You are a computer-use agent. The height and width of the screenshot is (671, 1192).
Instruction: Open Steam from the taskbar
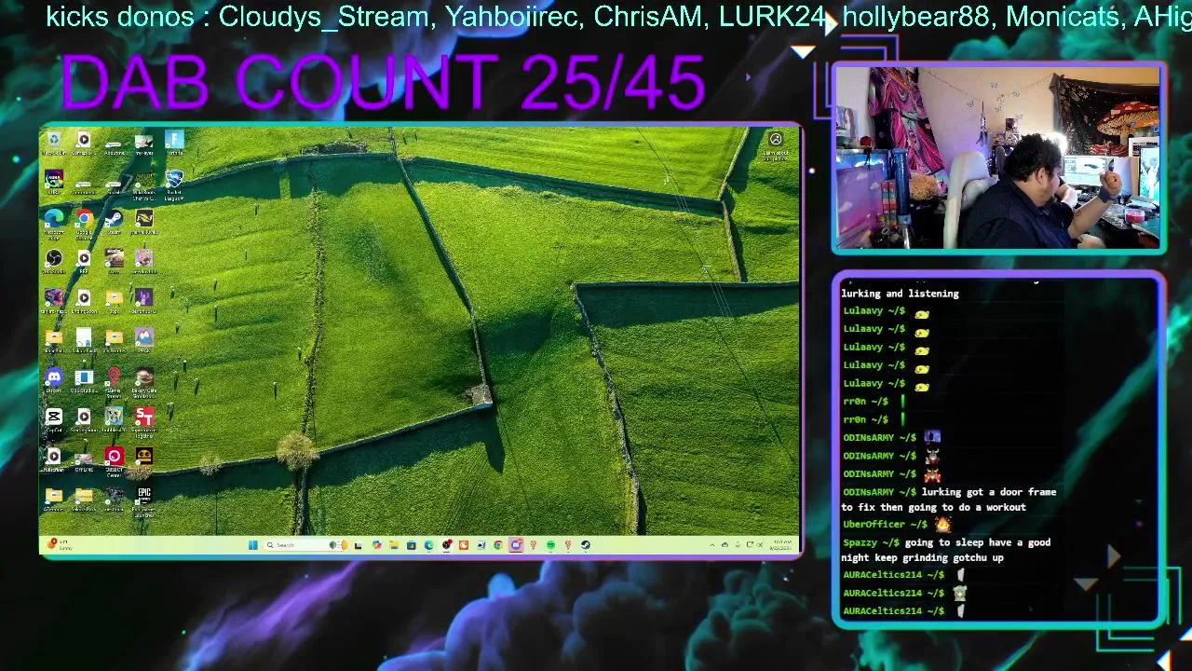pyautogui.click(x=586, y=545)
